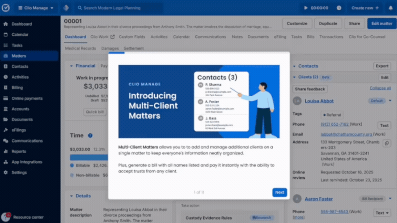Click the Time section help icon
This screenshot has width=397, height=223.
point(90,136)
